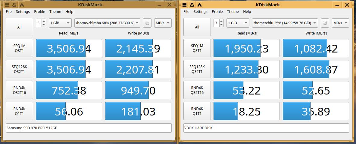Click 3,506.94 SEQ1M read result in left window

click(x=69, y=48)
